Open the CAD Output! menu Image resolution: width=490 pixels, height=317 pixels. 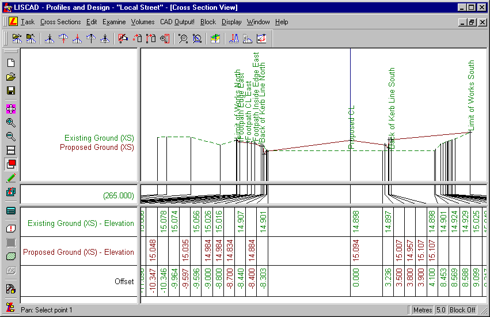(x=177, y=22)
